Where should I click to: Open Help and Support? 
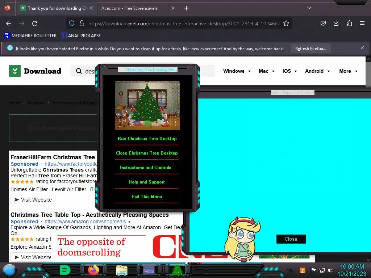point(146,182)
